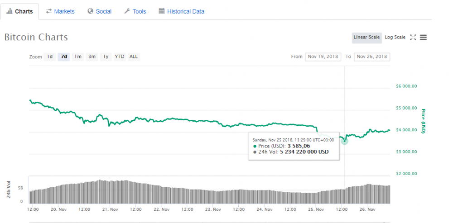Image resolution: width=453 pixels, height=223 pixels.
Task: Click the $3 000,00 axis value
Action: [x=405, y=152]
